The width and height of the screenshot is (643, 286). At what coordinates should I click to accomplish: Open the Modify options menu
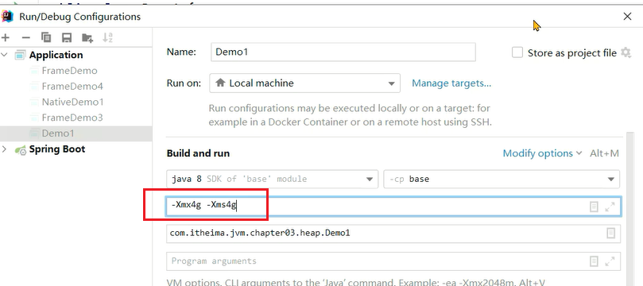point(542,153)
